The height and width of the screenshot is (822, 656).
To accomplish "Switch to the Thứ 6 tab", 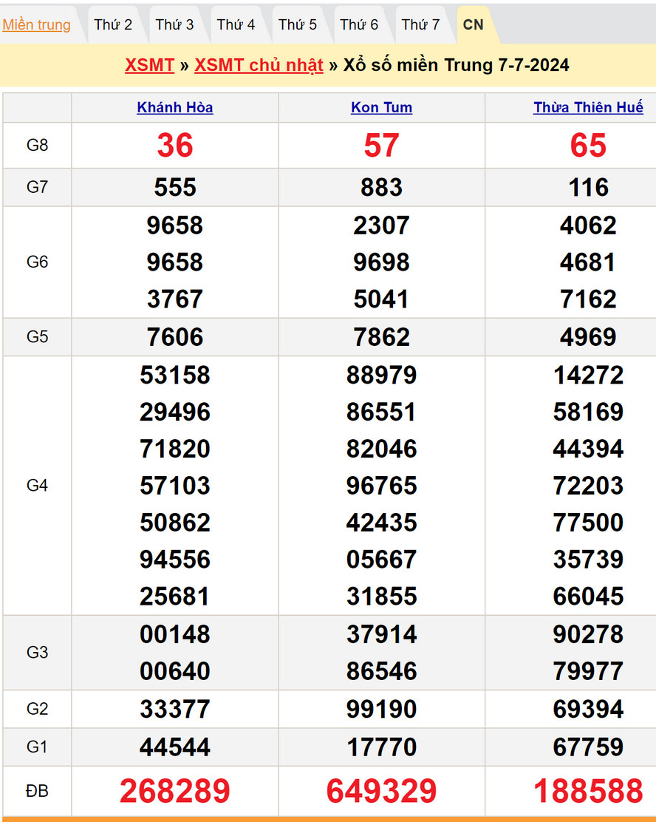I will point(359,24).
